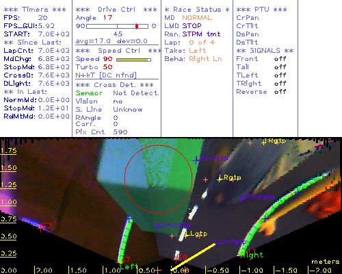
Task: Click the Cross Det. section header
Action: point(115,85)
